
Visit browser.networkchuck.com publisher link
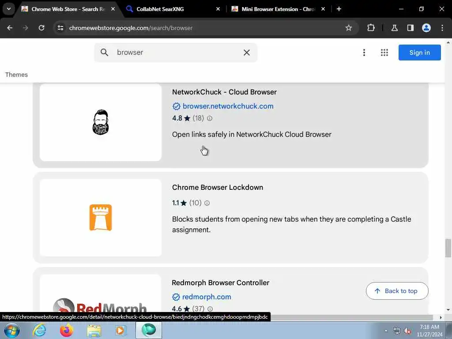(228, 106)
